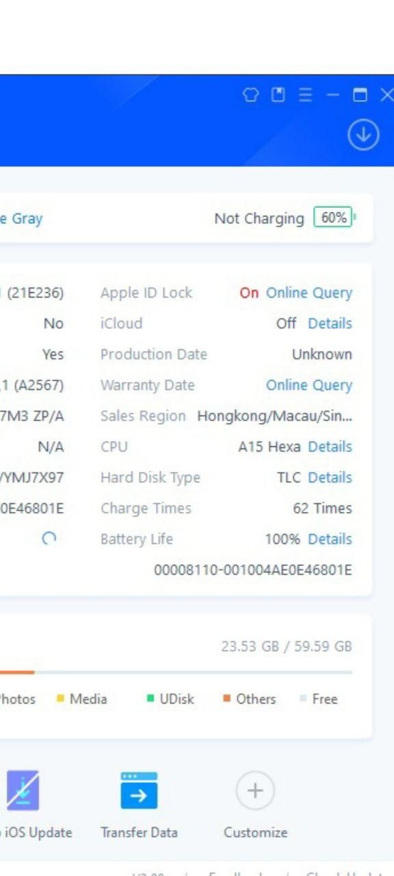The image size is (394, 876).
Task: Click the 60% battery indicator
Action: pyautogui.click(x=333, y=218)
